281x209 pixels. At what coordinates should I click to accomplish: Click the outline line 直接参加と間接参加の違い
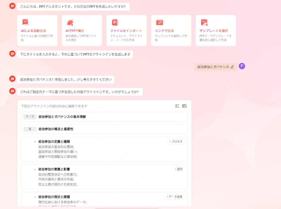tap(57, 151)
